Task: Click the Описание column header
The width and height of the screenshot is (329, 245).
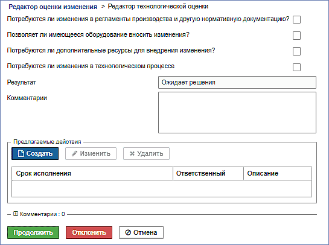Action: click(278, 173)
